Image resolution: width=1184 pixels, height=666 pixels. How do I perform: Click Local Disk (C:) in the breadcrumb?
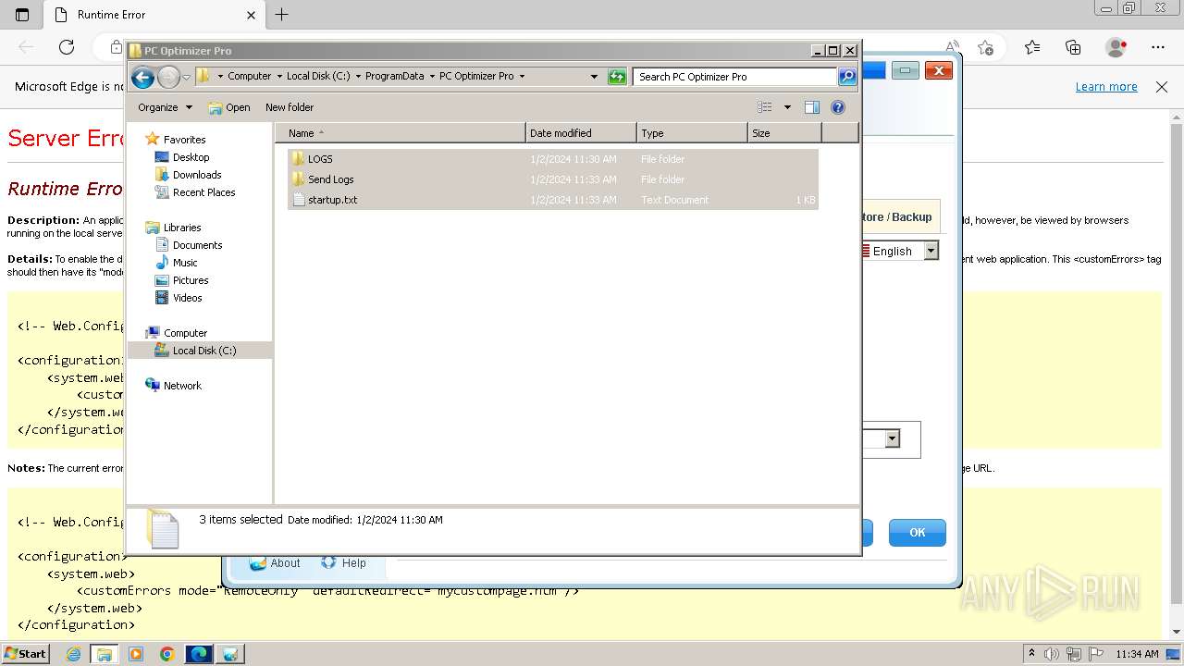(x=318, y=77)
